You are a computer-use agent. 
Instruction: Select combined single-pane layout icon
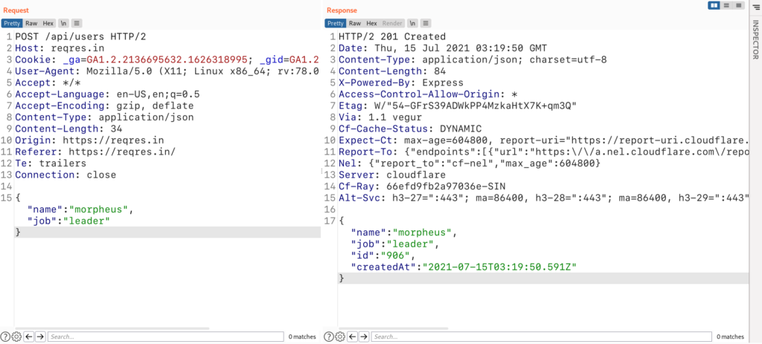(739, 5)
